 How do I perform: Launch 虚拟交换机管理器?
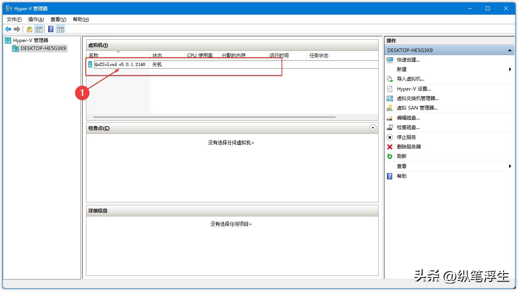(x=418, y=98)
